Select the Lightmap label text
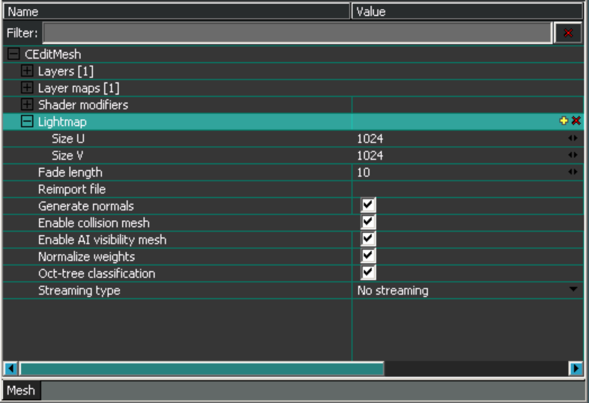 [62, 121]
